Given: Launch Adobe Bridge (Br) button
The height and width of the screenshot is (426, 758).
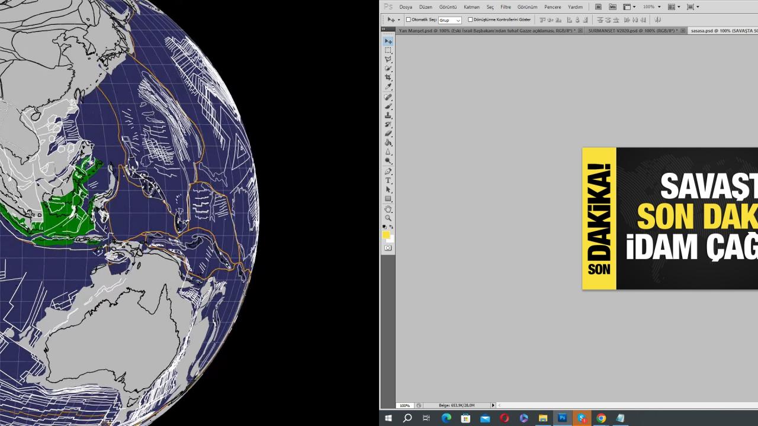Looking at the screenshot, I should (x=598, y=7).
